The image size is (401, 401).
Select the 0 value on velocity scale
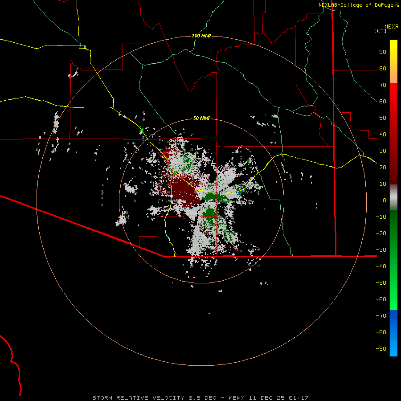pyautogui.click(x=385, y=200)
